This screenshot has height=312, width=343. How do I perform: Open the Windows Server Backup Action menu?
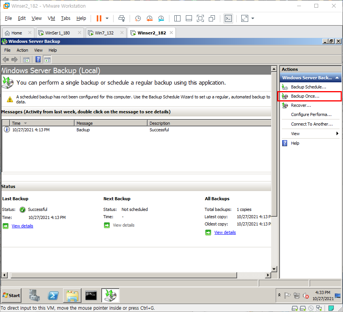[22, 50]
